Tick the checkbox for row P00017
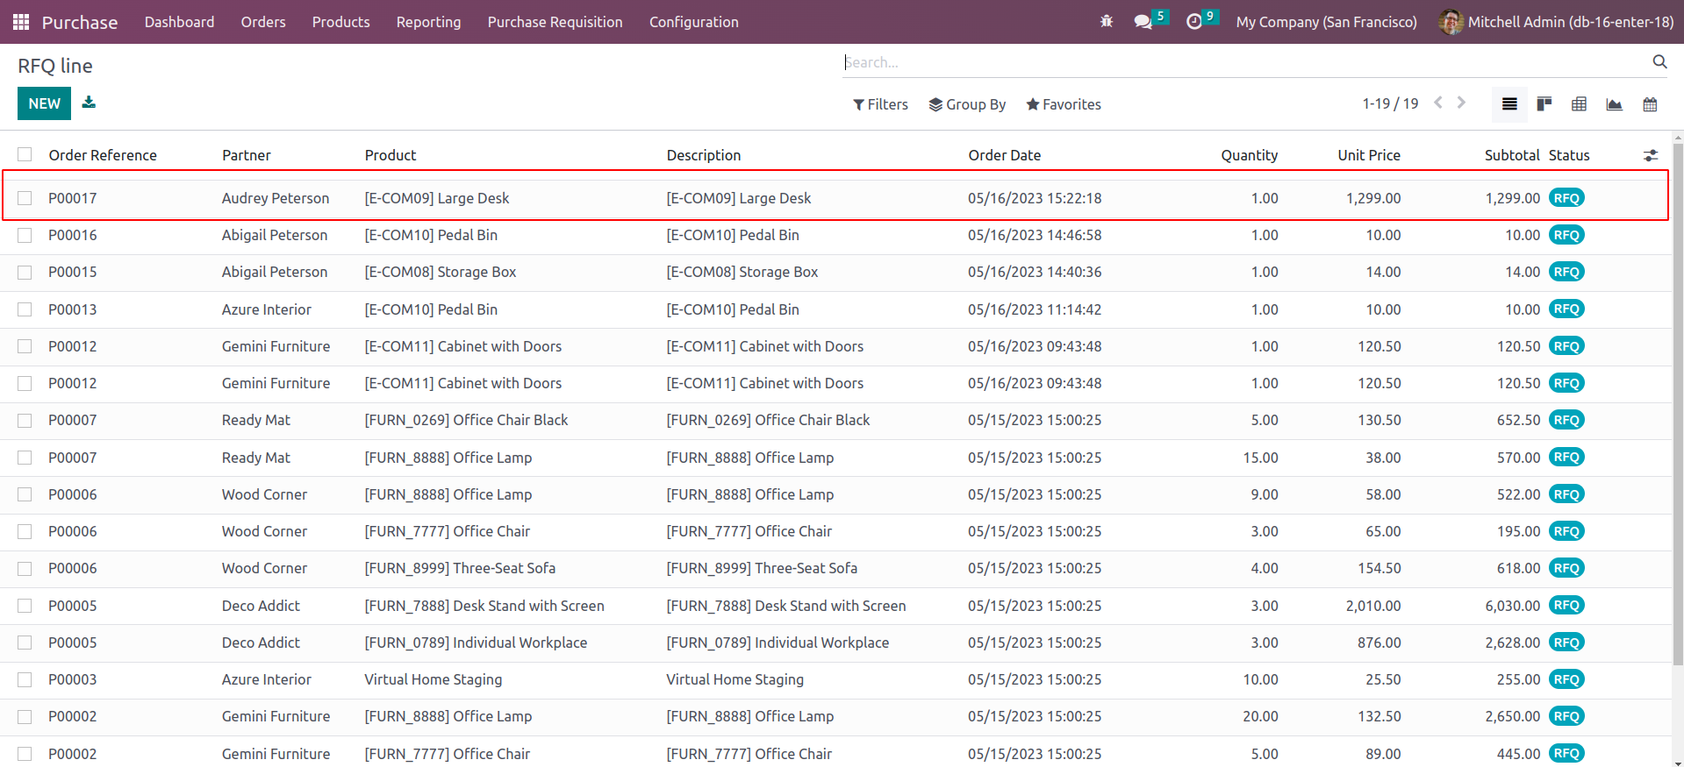The height and width of the screenshot is (767, 1684). [x=25, y=198]
